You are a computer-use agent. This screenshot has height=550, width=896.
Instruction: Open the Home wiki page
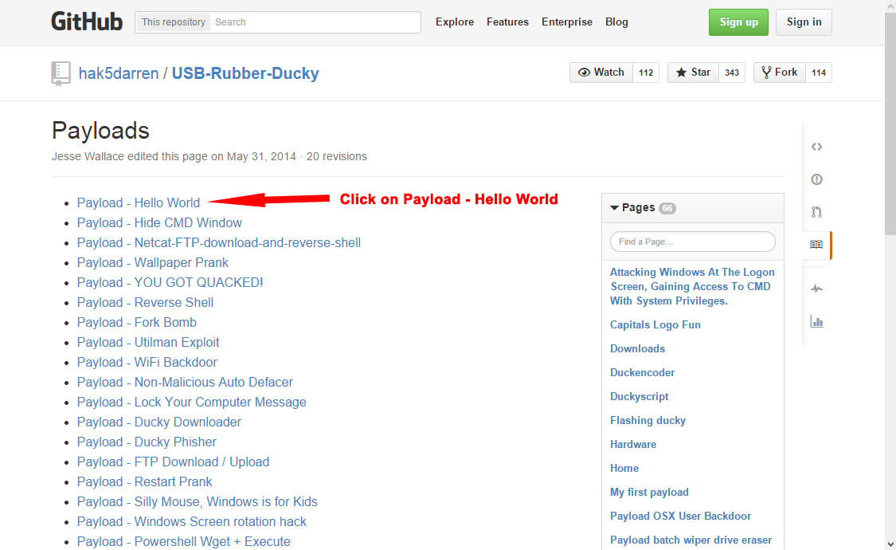coord(624,468)
